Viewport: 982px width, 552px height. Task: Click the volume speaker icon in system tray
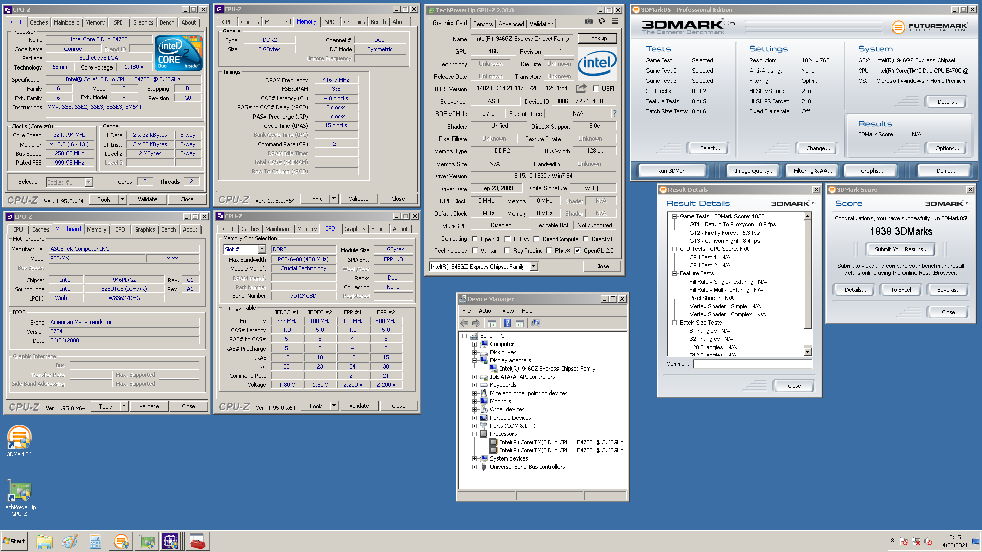click(928, 541)
